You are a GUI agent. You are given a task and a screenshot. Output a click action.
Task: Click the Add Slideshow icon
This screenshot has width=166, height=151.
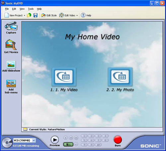11,65
